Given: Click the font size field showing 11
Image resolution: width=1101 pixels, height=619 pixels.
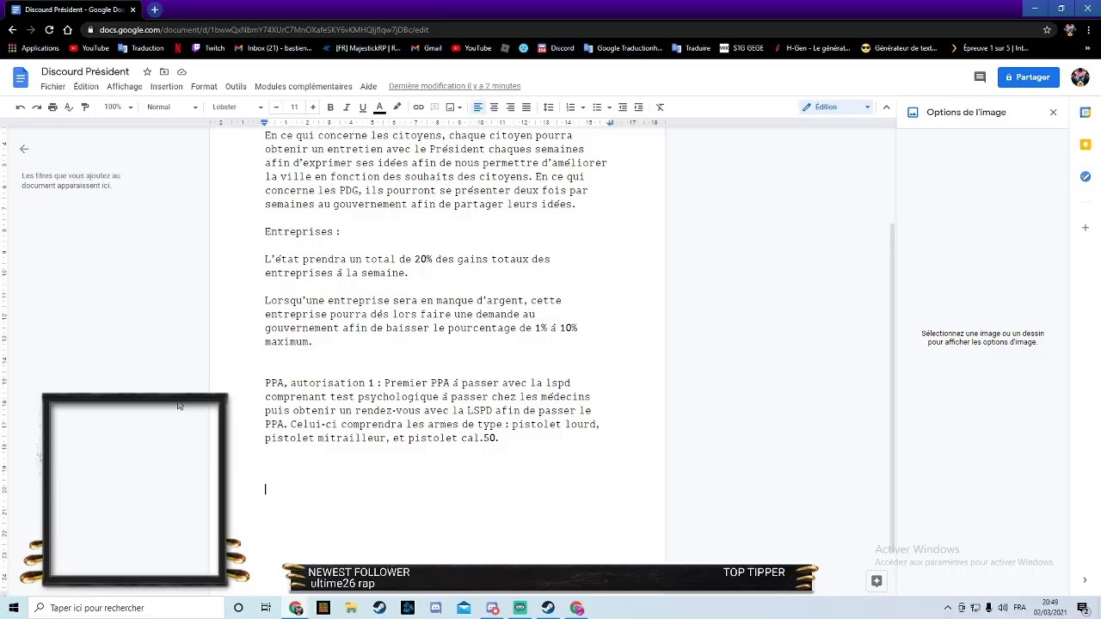Looking at the screenshot, I should [x=294, y=107].
